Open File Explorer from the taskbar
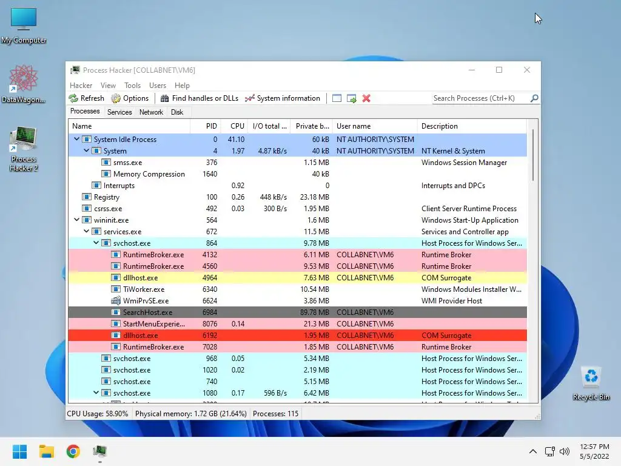Viewport: 621px width, 466px height. point(46,451)
